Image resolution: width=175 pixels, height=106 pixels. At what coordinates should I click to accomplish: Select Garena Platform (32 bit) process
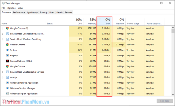pos(21,61)
